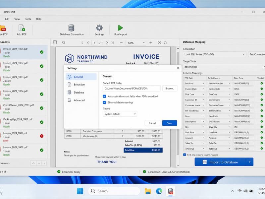Screen dimensions: 265x199
Task: Open the Target Table dbo.Invoices dropdown
Action: coord(224,67)
